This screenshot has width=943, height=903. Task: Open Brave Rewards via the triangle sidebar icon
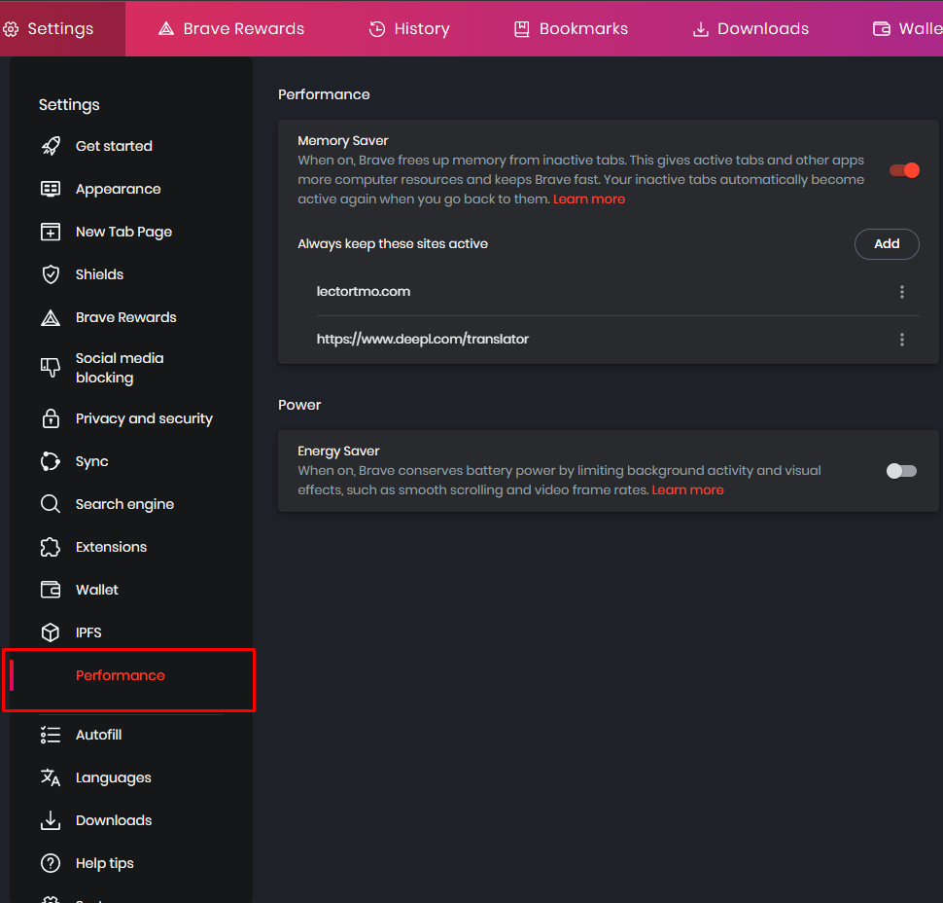click(x=51, y=317)
